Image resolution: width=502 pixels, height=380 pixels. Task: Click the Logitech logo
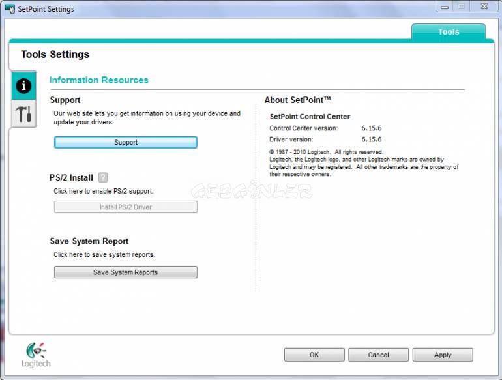tap(36, 355)
